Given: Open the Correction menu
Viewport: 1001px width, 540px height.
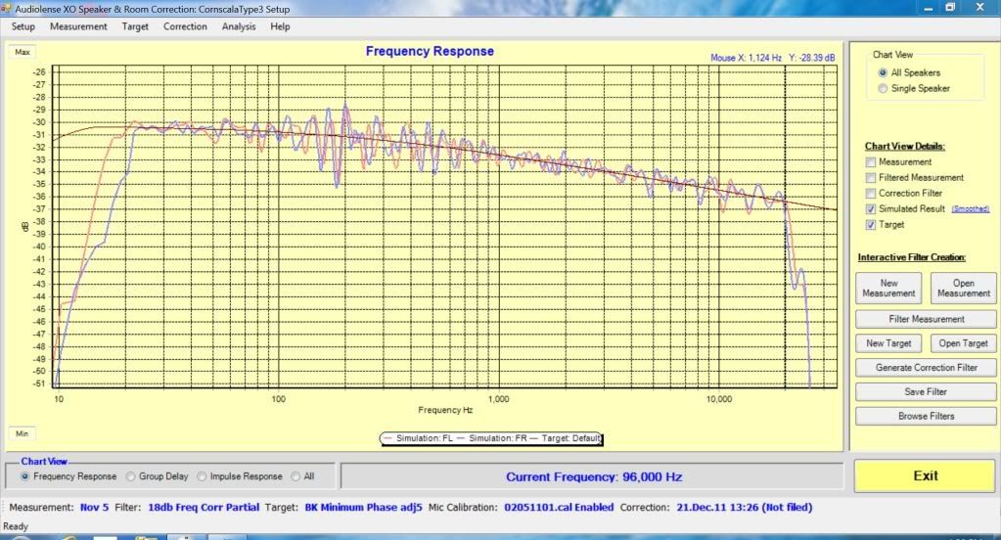Looking at the screenshot, I should tap(185, 26).
